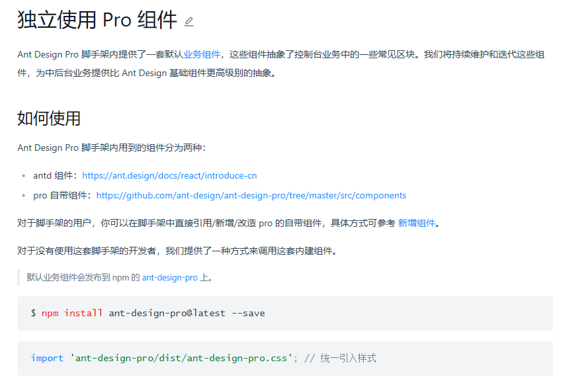The height and width of the screenshot is (387, 561).
Task: Click the npm install command code block
Action: (x=284, y=314)
